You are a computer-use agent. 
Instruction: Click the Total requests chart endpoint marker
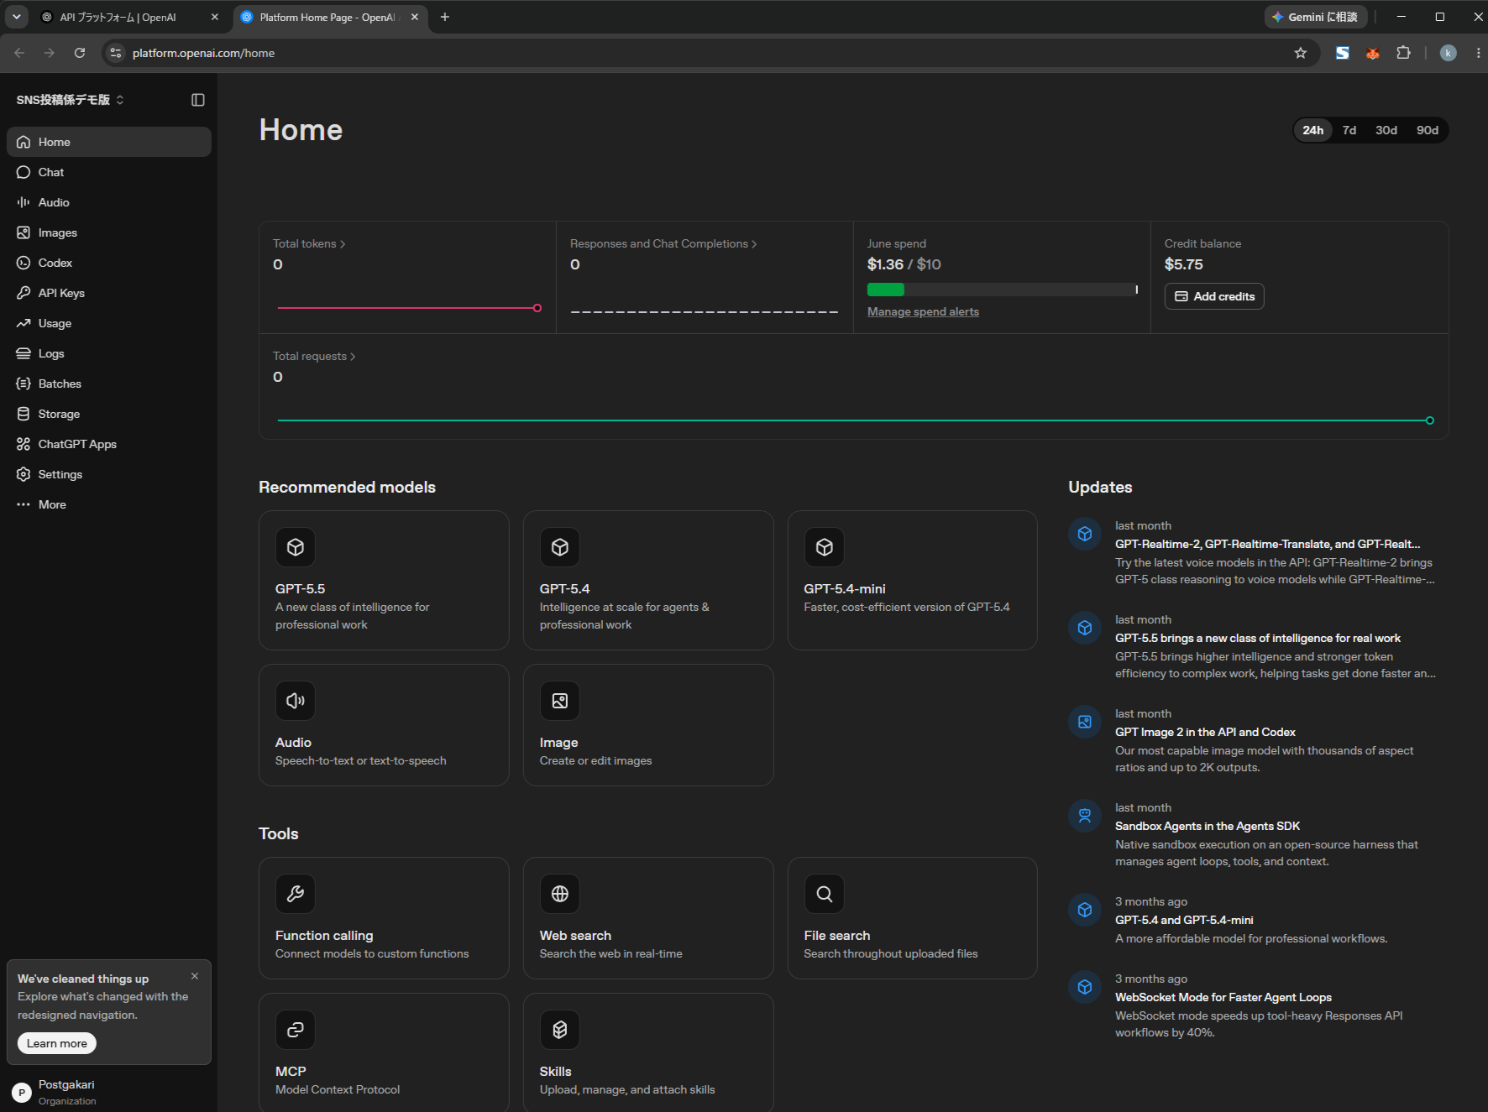1430,420
